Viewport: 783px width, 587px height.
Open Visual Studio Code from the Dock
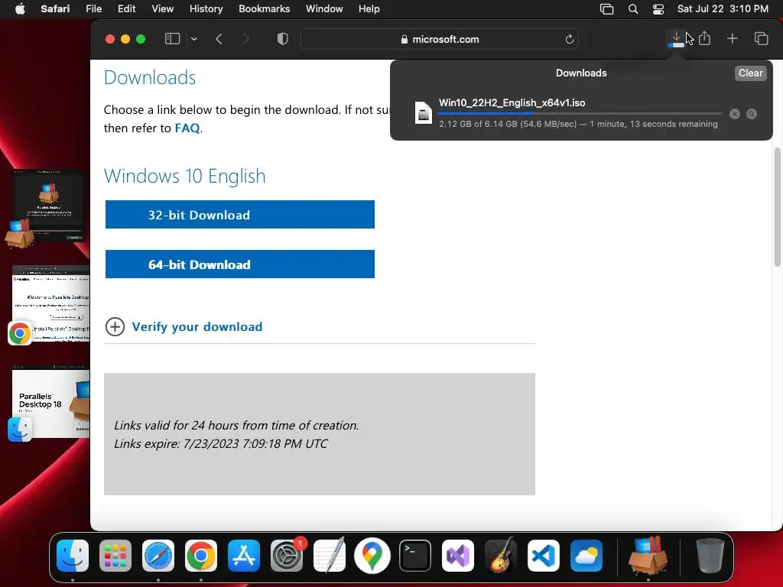(544, 555)
